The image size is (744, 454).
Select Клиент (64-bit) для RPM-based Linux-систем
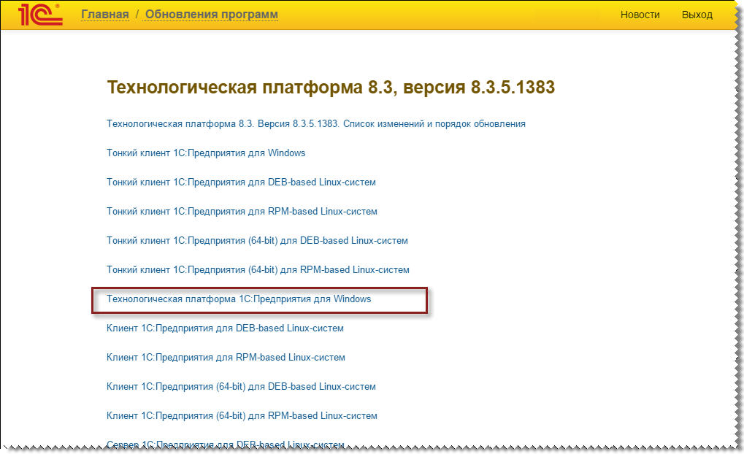241,415
